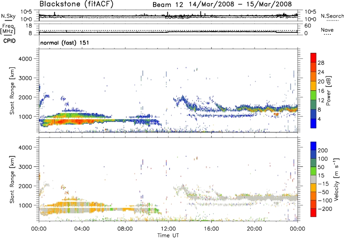This screenshot has width=344, height=238.
Task: Click the N.Sky legend label
Action: (8, 16)
